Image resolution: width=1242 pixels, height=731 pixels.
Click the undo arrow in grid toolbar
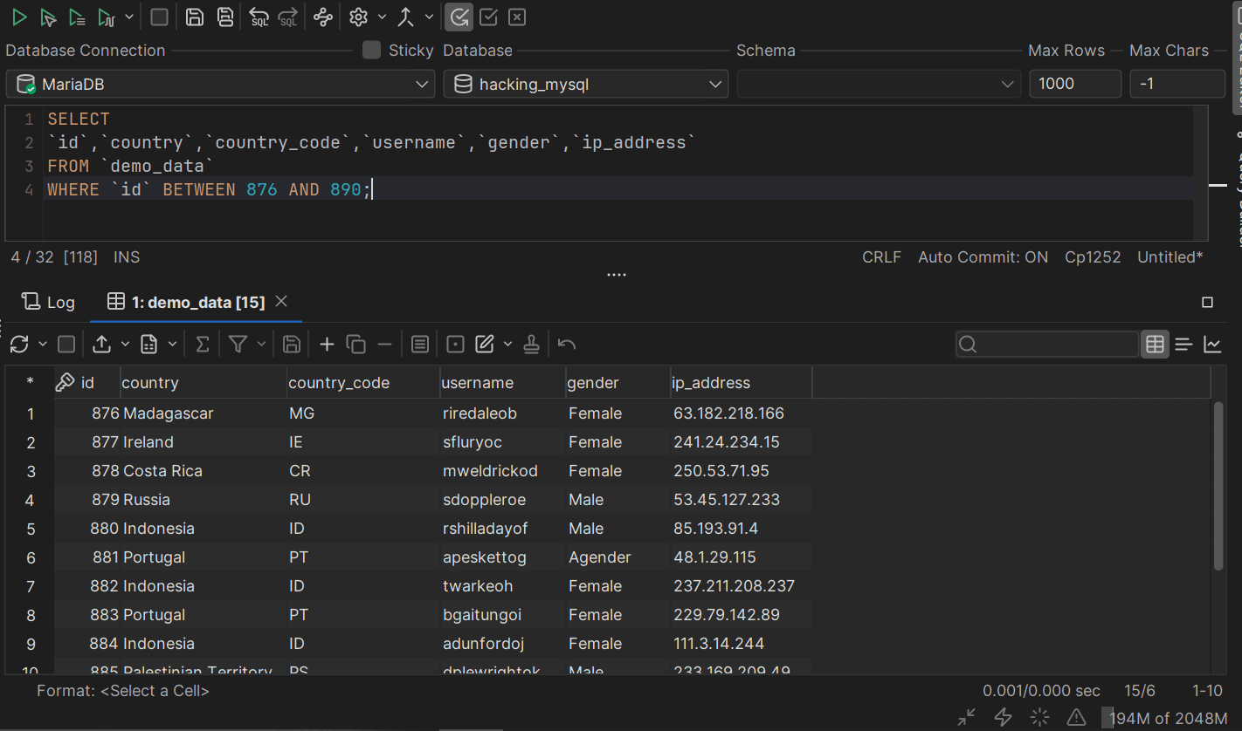pyautogui.click(x=567, y=345)
